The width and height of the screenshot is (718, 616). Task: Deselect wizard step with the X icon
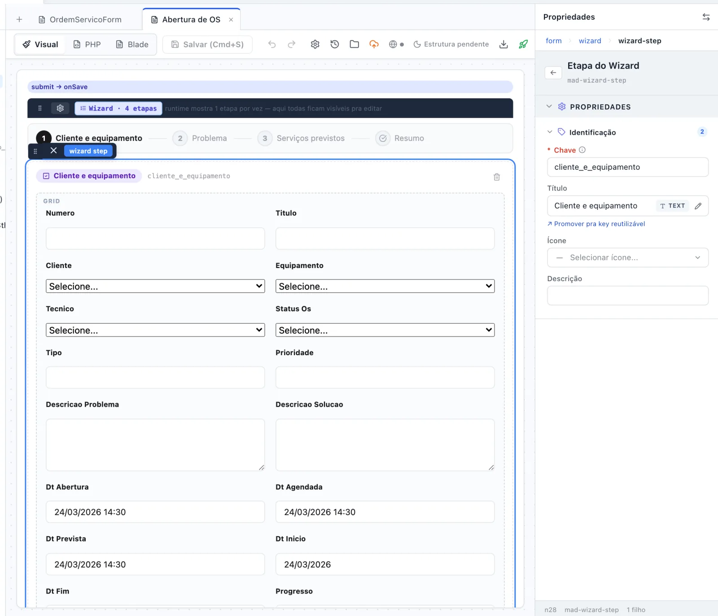point(53,150)
